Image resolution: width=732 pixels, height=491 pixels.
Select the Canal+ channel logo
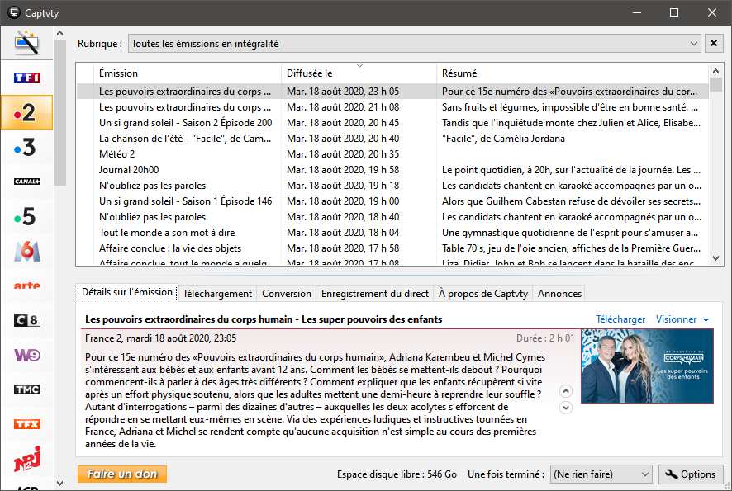pos(26,182)
